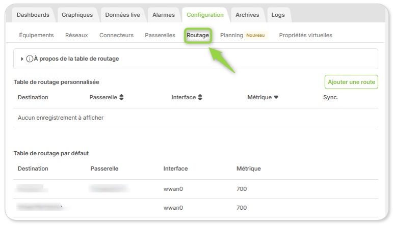This screenshot has height=225, width=393.
Task: Click Métrique header in default routing table
Action: (249, 168)
